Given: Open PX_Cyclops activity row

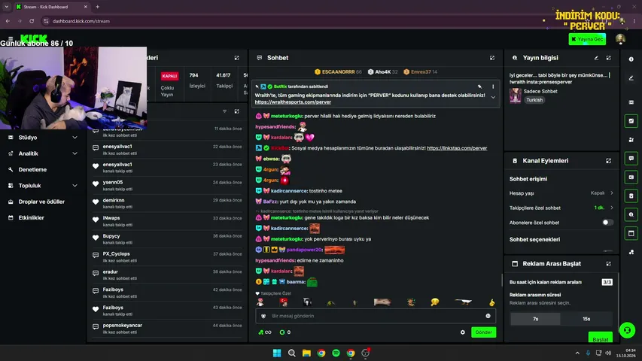Looking at the screenshot, I should (167, 256).
